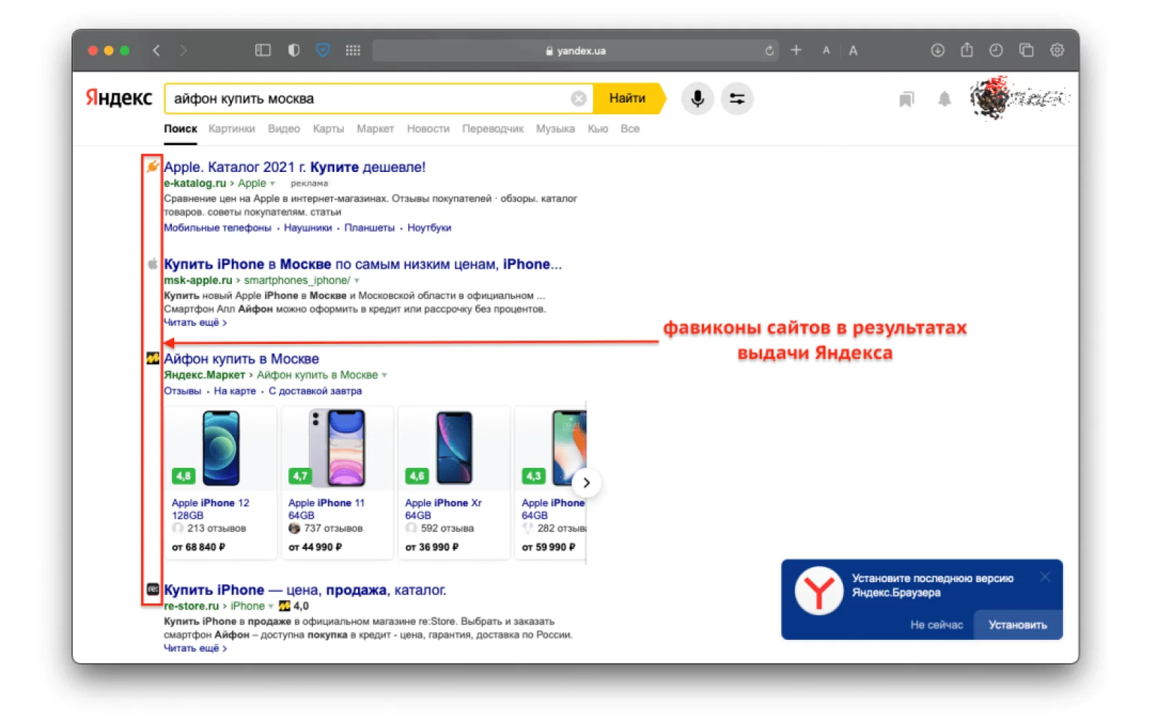Show browsing history clock icon
Viewport: 1156px width, 721px height.
[x=996, y=50]
